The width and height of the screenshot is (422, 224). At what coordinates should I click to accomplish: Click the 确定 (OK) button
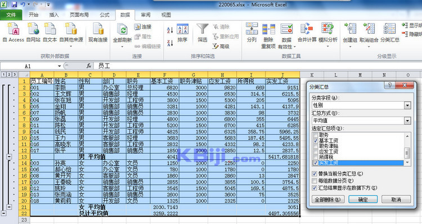point(363,199)
